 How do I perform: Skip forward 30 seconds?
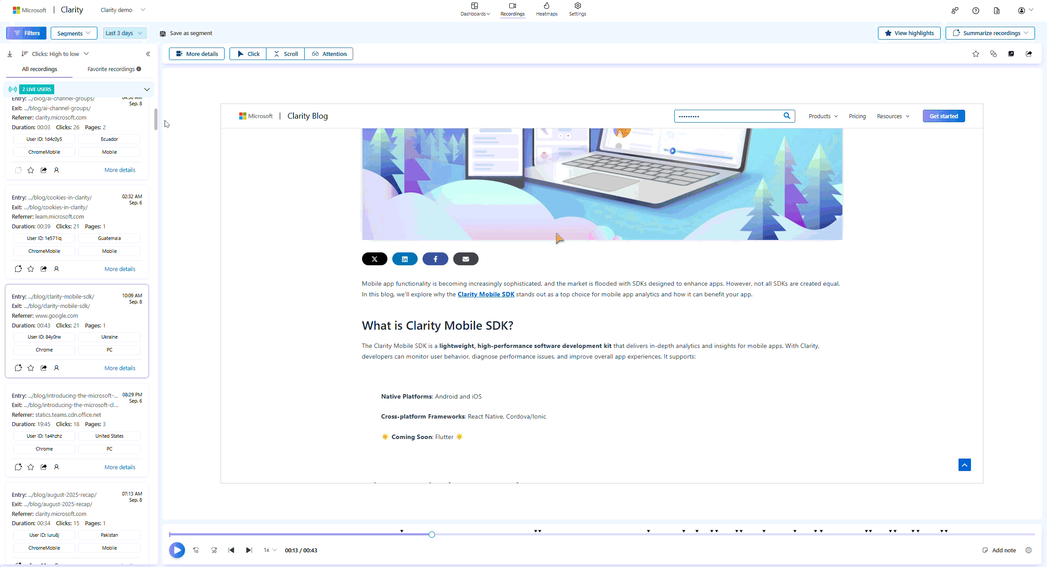214,550
